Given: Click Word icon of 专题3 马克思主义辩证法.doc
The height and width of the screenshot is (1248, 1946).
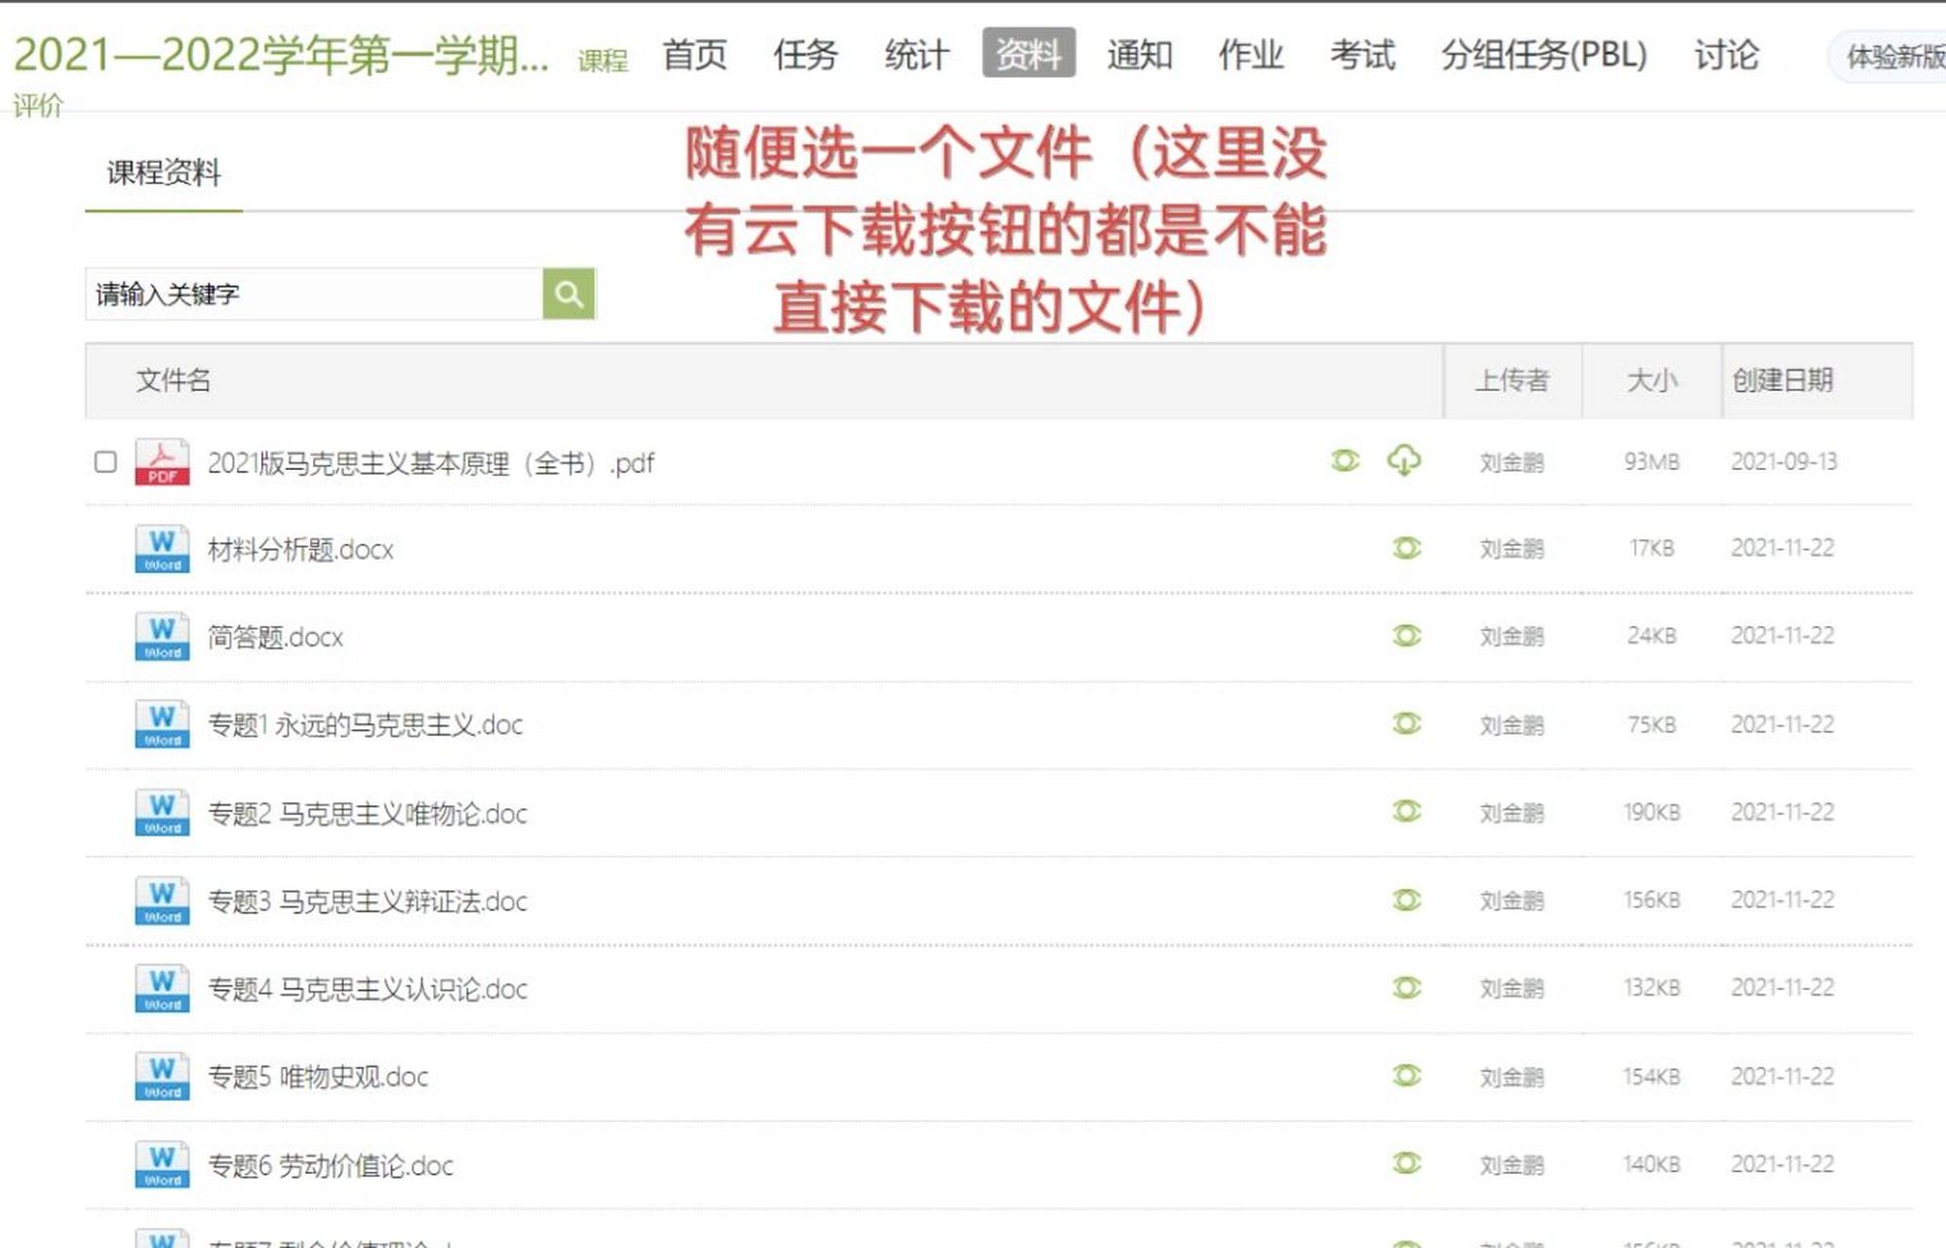Looking at the screenshot, I should point(162,901).
